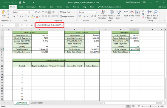Click the Insert cells button
This screenshot has height=108, width=167.
[x=126, y=14]
